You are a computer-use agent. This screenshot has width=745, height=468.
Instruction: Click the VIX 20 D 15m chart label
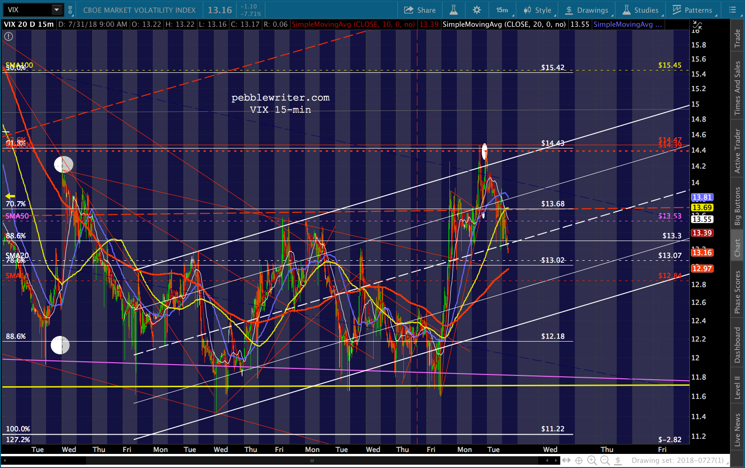[29, 24]
